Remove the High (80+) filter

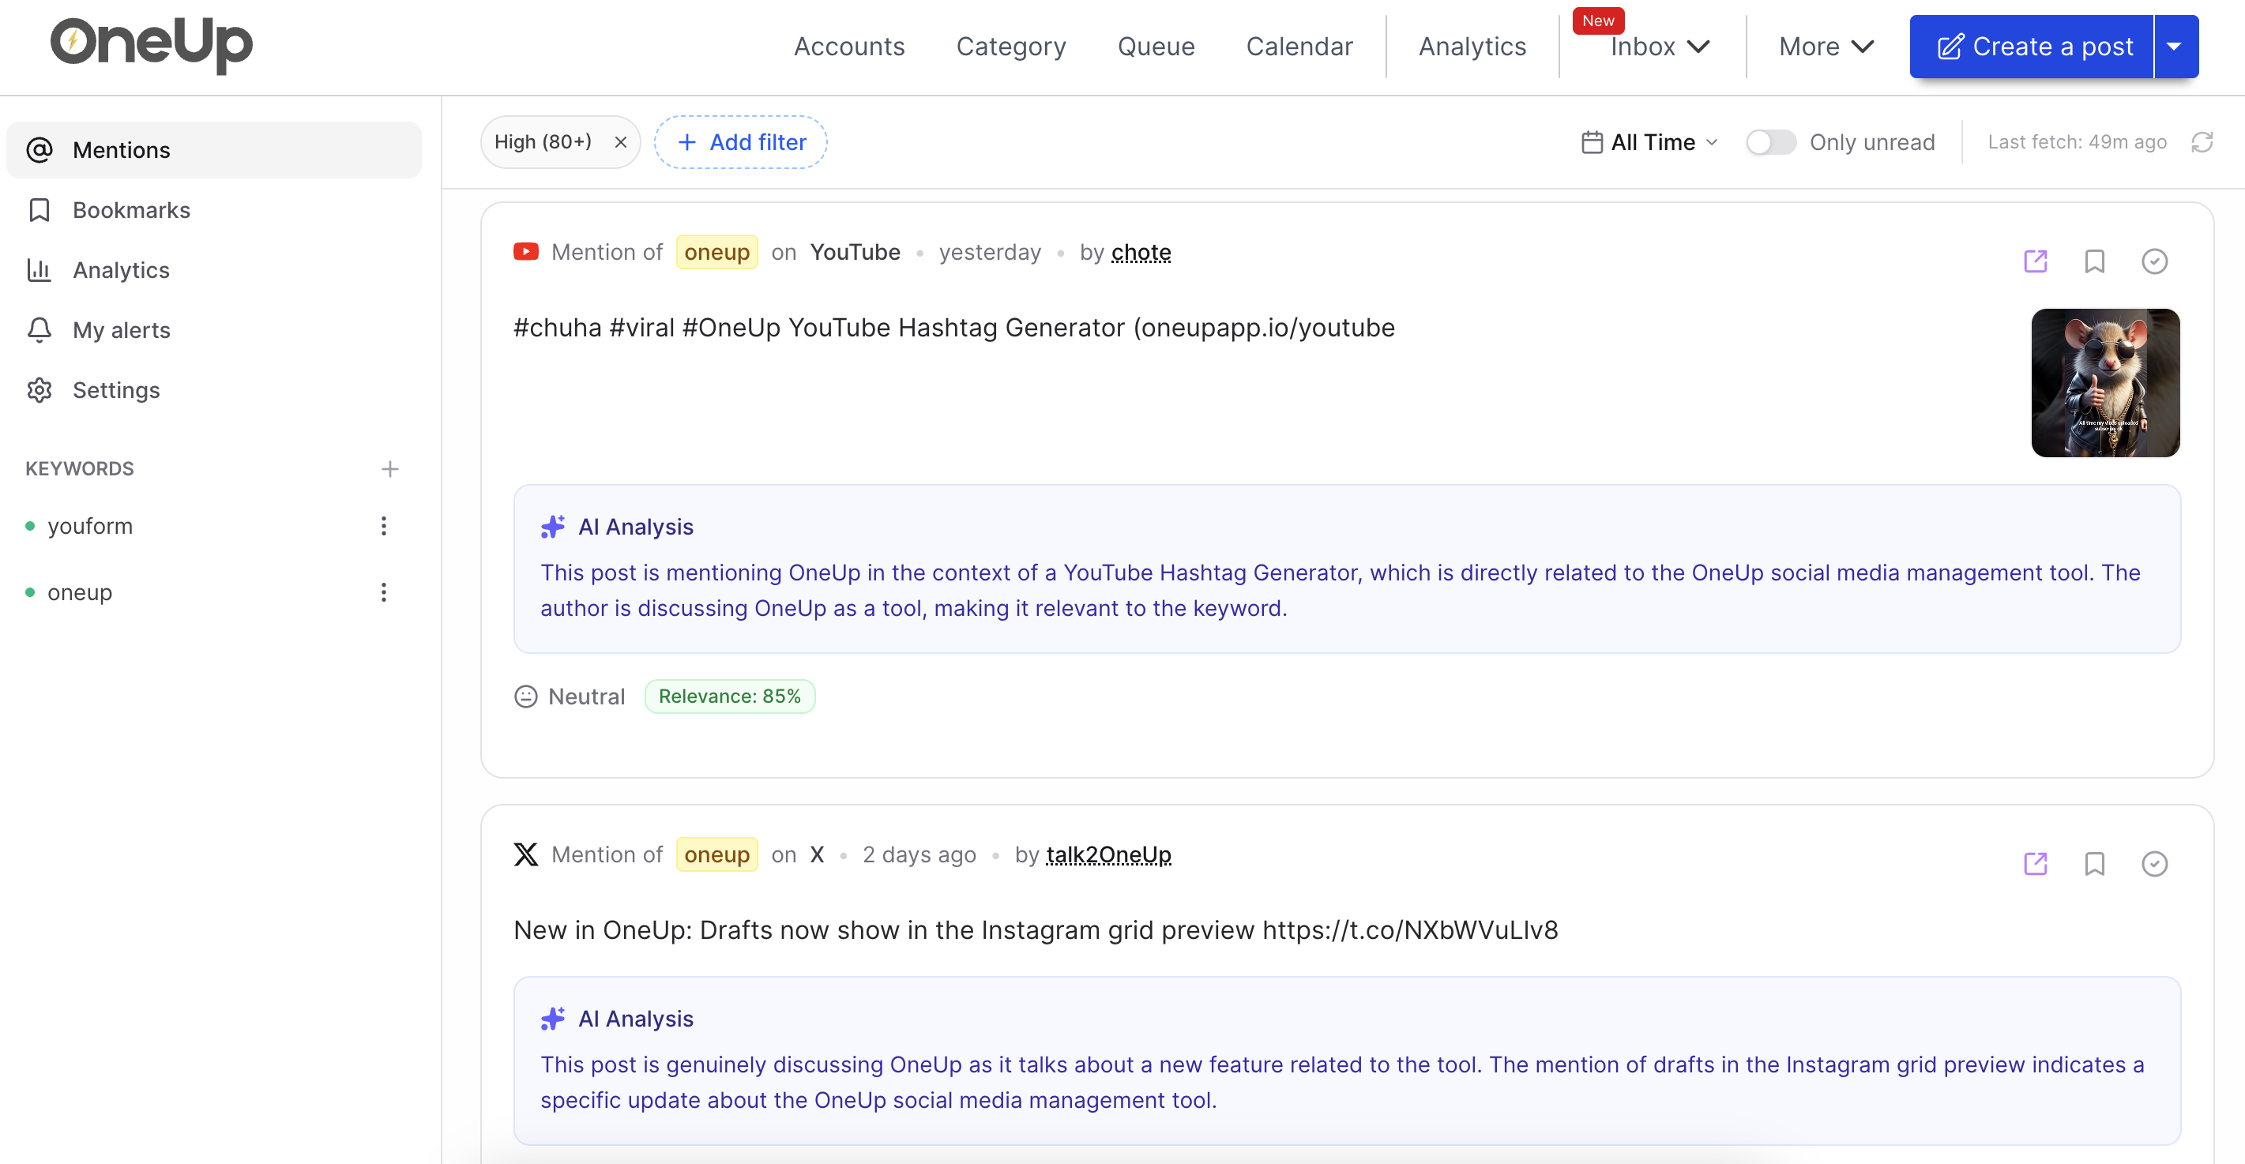point(621,142)
